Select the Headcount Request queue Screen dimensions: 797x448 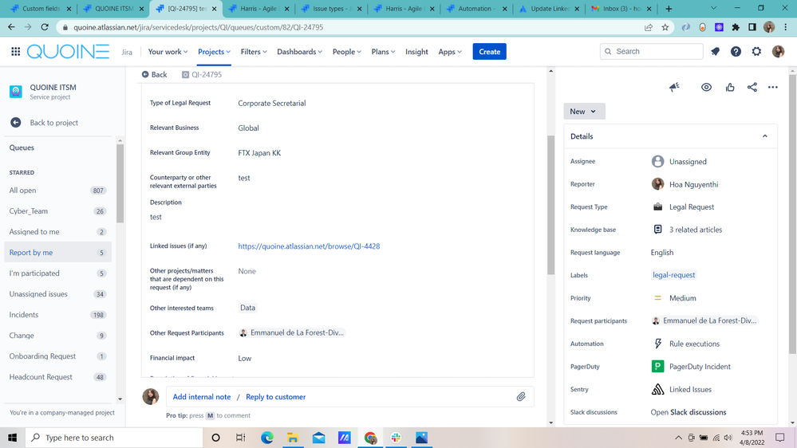coord(57,377)
